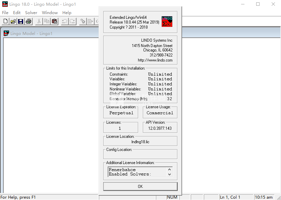The height and width of the screenshot is (200, 281).
Task: Minimize the Lingo 18.0 main window
Action: click(x=243, y=4)
